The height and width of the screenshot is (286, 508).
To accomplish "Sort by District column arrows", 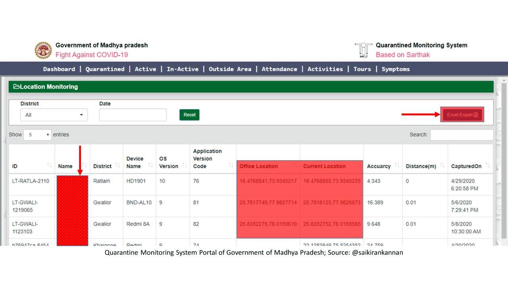I will click(118, 165).
